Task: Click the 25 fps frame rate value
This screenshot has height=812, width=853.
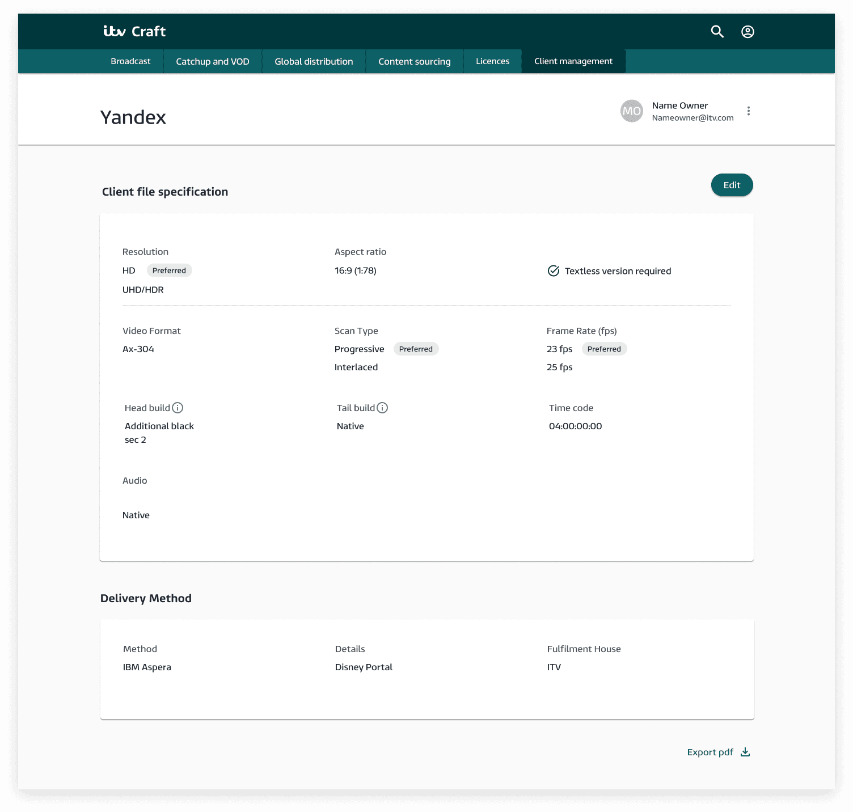Action: click(x=559, y=367)
